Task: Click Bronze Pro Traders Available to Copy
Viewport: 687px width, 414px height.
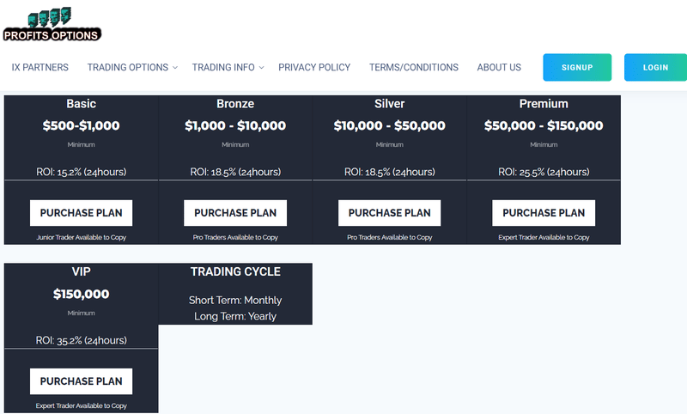Action: (235, 237)
